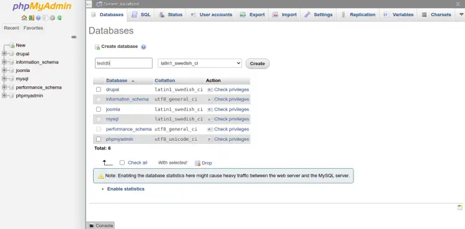
Task: Click the Favorites tab in sidebar
Action: click(x=33, y=28)
